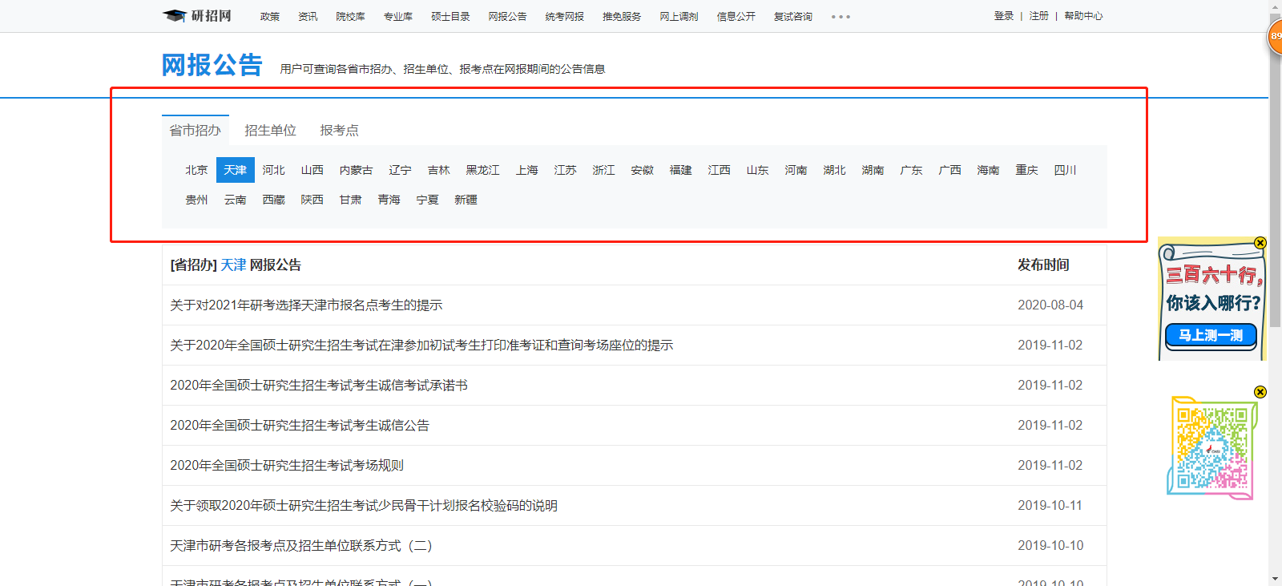Expand the three-dot more navigation menu
1282x586 pixels.
[x=841, y=17]
